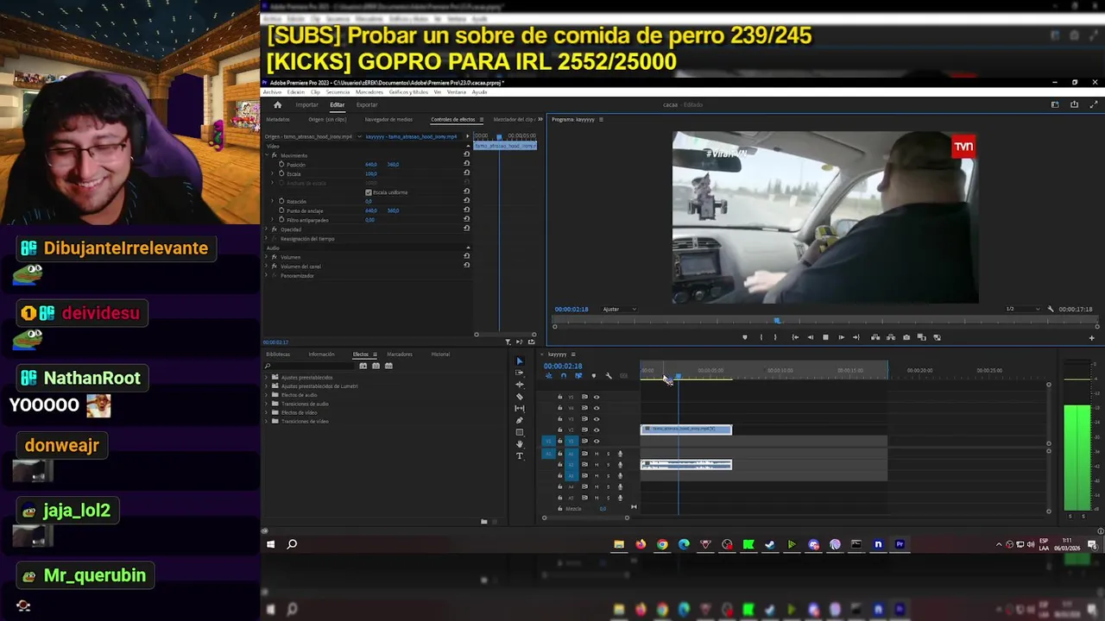The width and height of the screenshot is (1105, 621).
Task: Click Mark Out bracket in program monitor
Action: point(774,337)
